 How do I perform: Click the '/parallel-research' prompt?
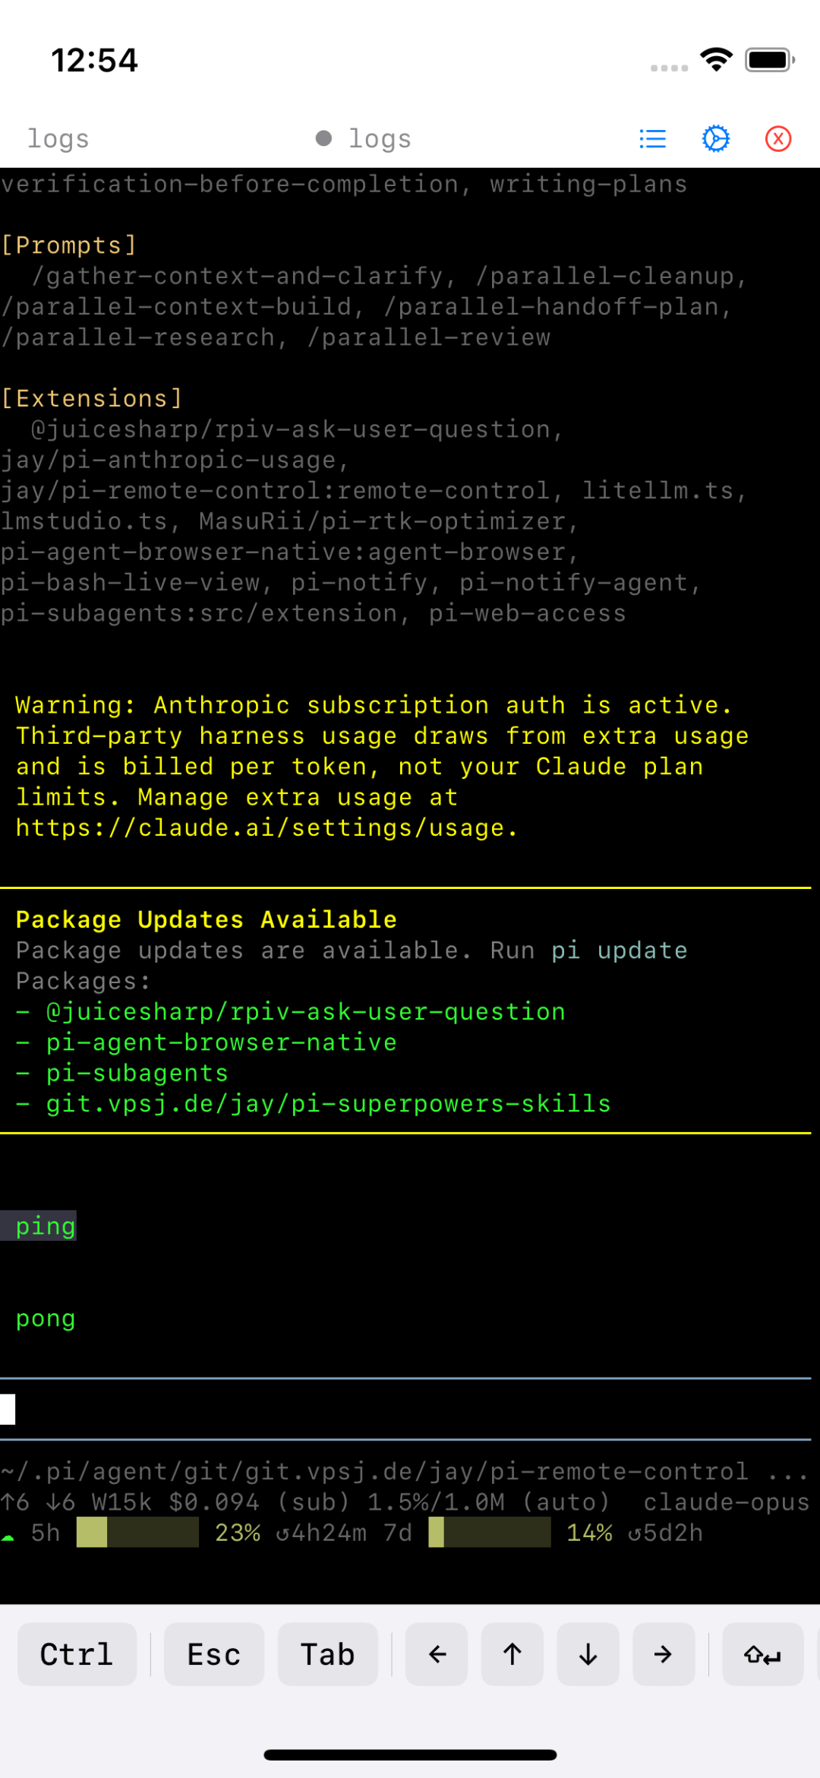(137, 337)
